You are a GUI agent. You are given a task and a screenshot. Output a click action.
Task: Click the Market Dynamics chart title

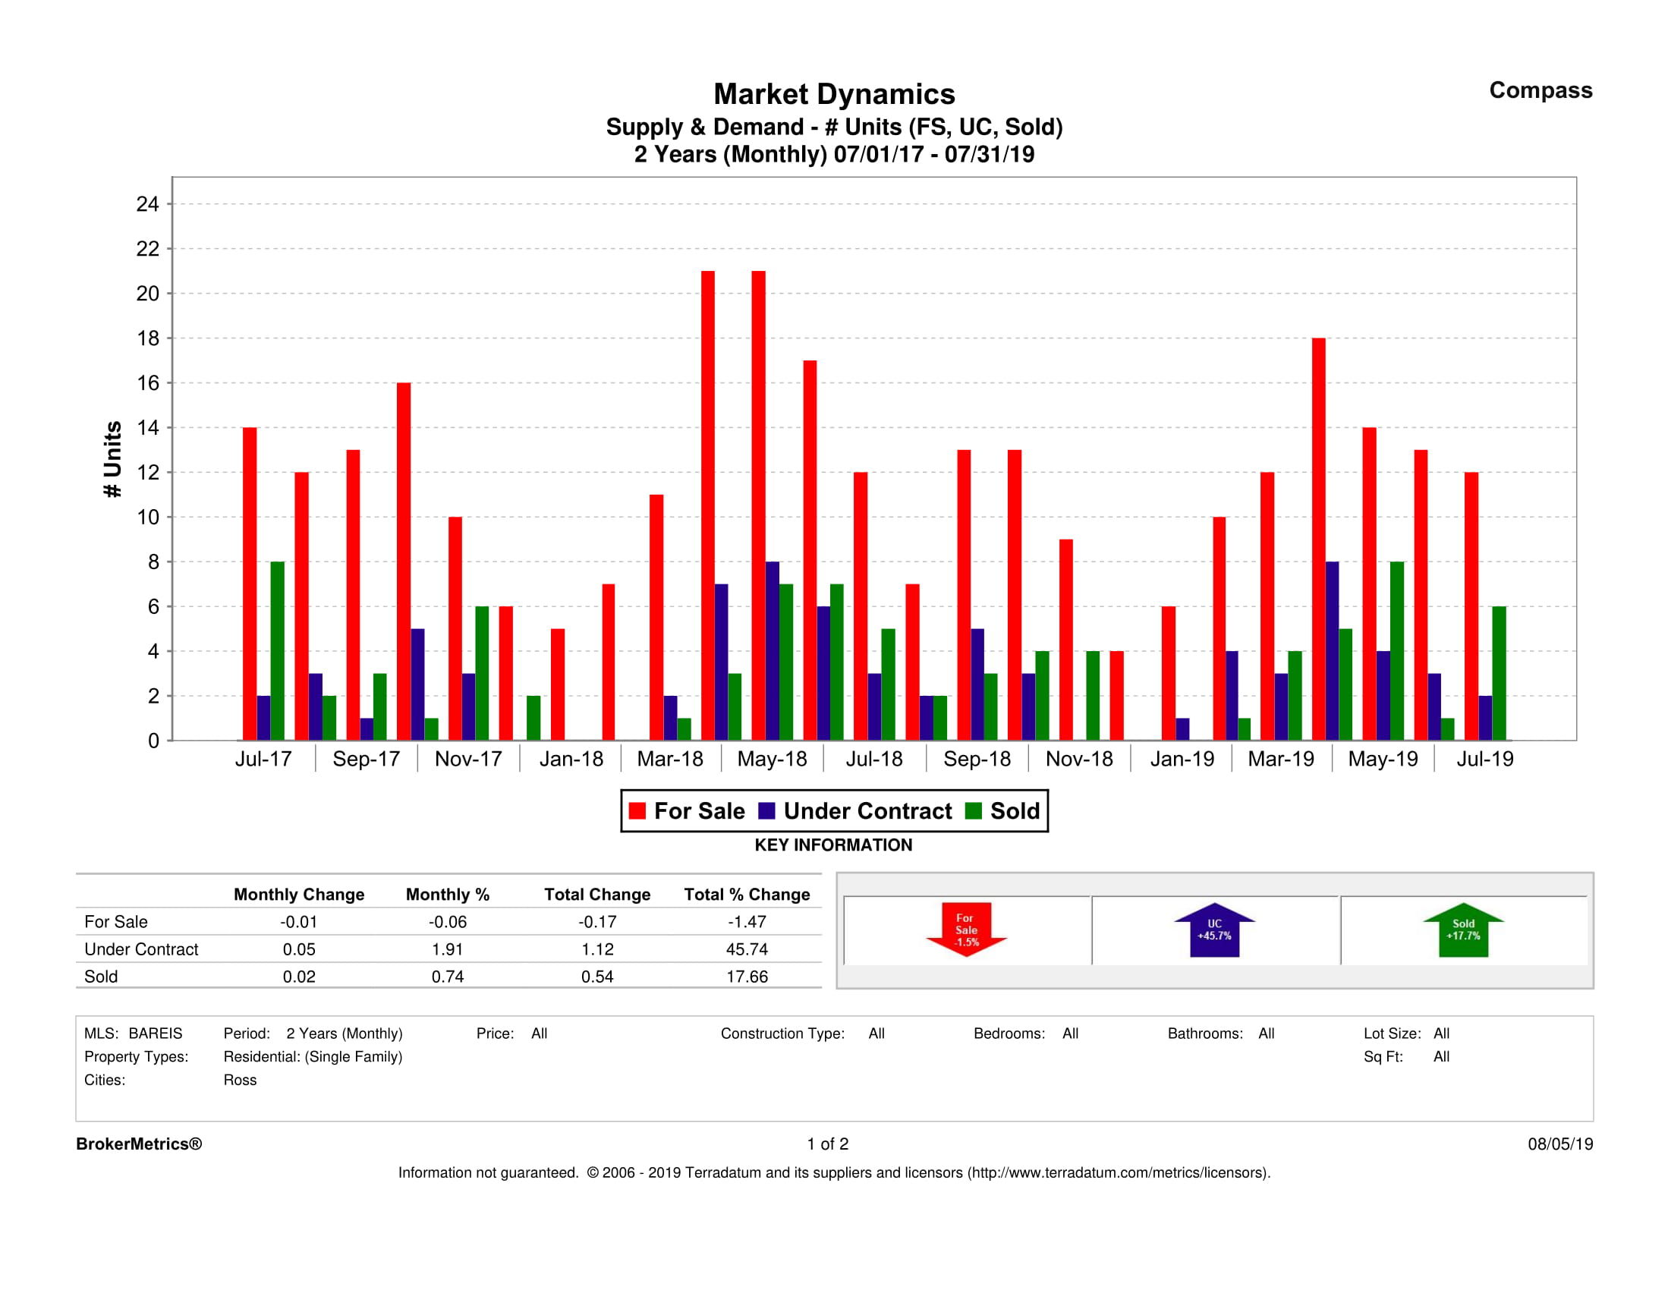click(834, 94)
